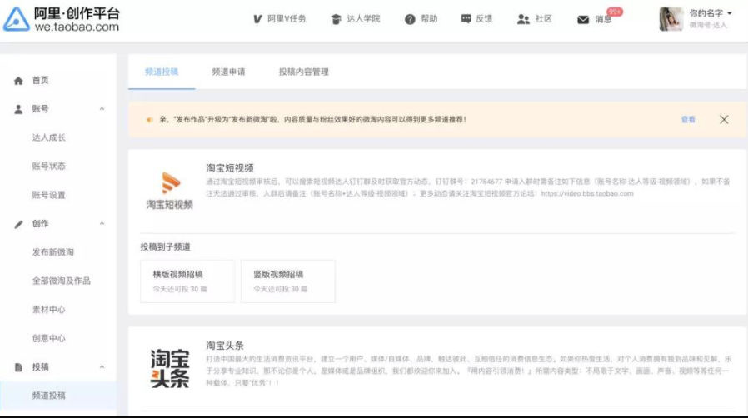Click the feedback speech bubble icon
The image size is (748, 418).
click(x=466, y=19)
